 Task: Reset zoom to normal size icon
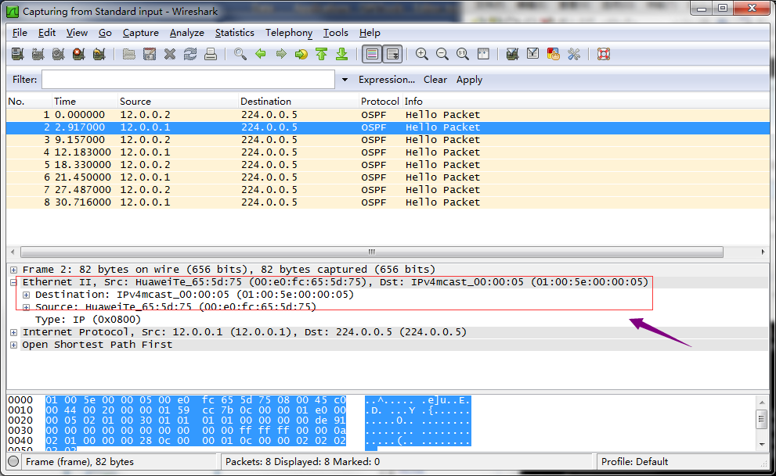463,54
